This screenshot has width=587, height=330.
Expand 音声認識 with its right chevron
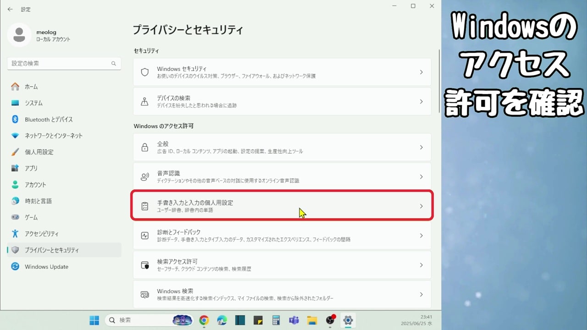(421, 177)
